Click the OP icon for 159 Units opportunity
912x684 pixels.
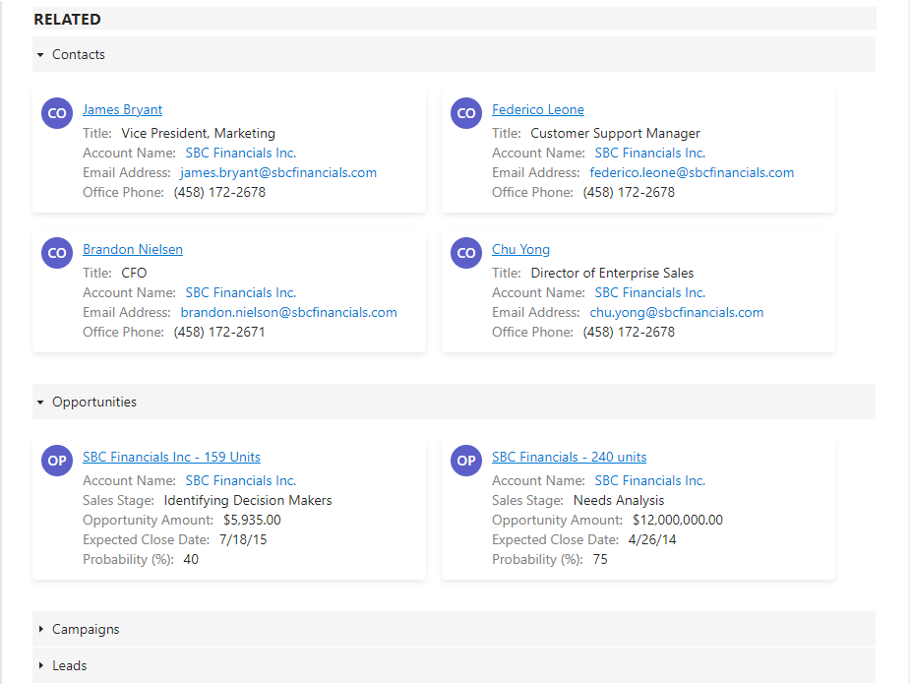pyautogui.click(x=57, y=461)
